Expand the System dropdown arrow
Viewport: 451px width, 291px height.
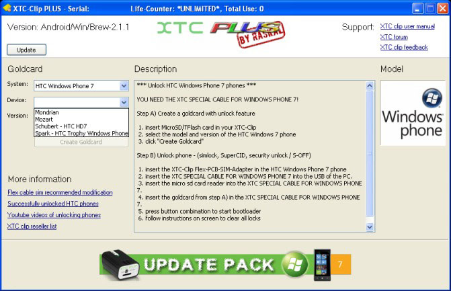[x=124, y=86]
